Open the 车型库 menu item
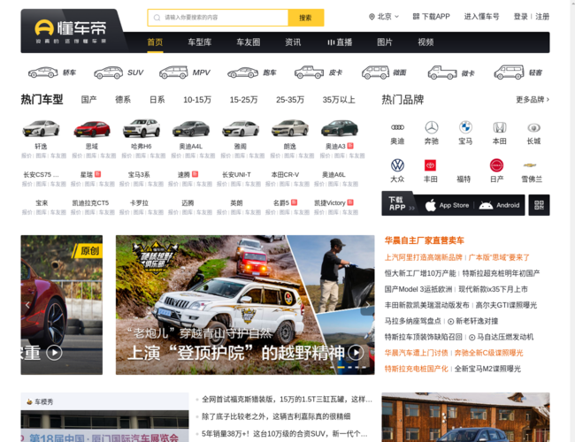The width and height of the screenshot is (575, 442). (200, 42)
